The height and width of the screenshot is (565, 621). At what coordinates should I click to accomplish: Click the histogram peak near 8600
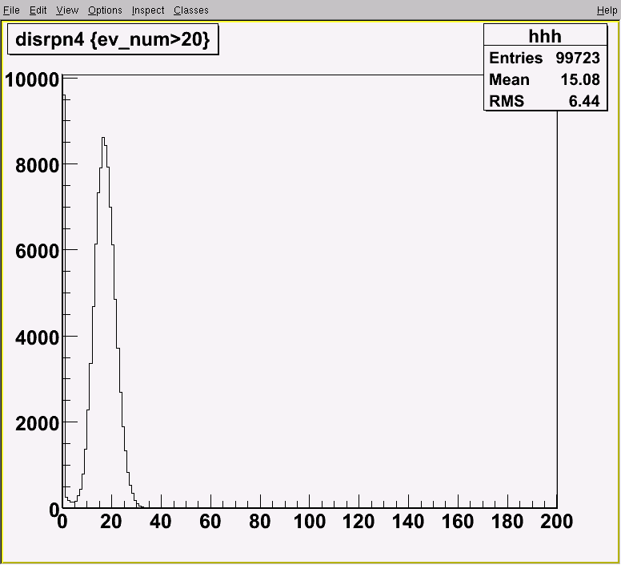pos(103,138)
